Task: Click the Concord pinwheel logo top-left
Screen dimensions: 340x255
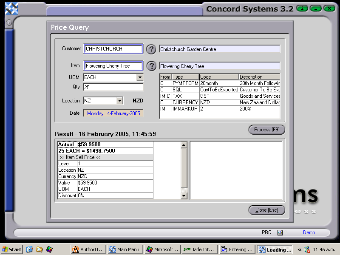Action: [x=11, y=8]
